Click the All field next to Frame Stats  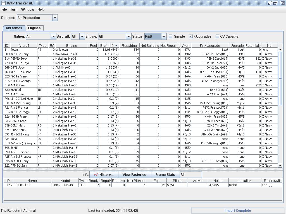[x=191, y=175]
